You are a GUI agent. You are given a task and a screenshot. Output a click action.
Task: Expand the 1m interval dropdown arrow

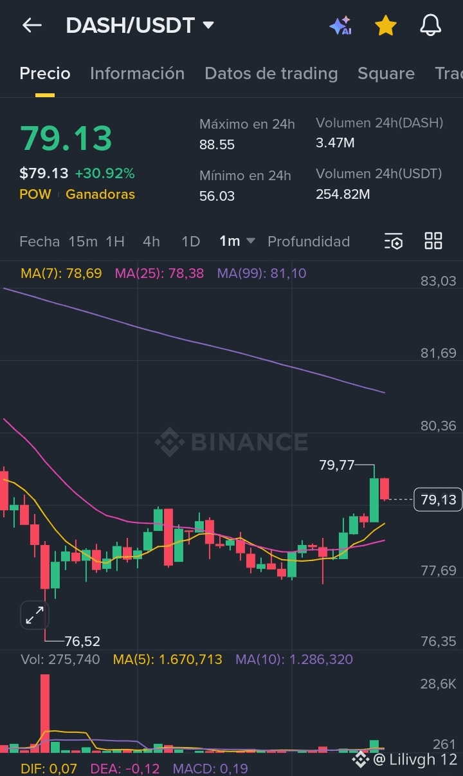(x=251, y=241)
